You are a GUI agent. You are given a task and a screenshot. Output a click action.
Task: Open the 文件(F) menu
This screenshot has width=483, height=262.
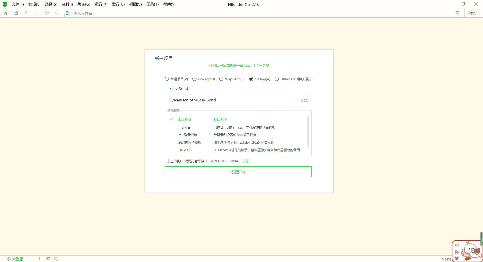click(18, 4)
